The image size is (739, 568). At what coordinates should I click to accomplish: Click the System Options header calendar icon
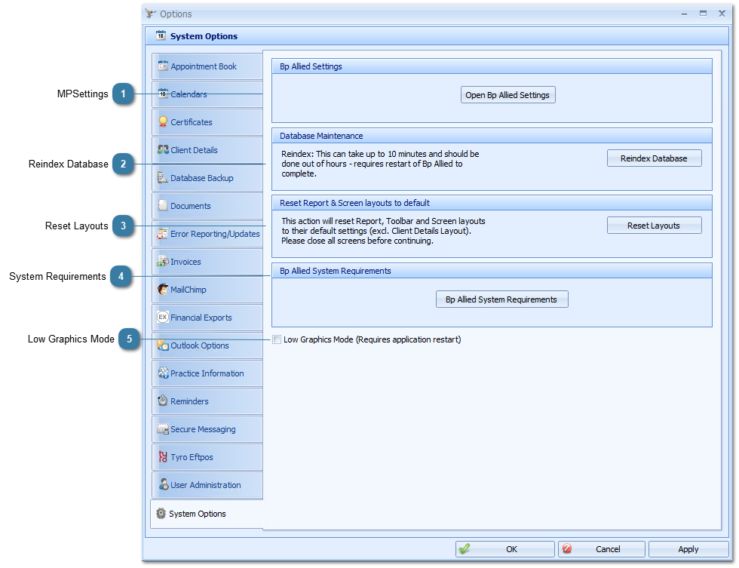pos(161,35)
